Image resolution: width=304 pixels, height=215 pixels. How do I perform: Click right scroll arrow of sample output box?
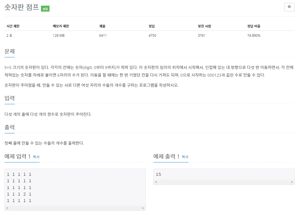[x=292, y=182]
